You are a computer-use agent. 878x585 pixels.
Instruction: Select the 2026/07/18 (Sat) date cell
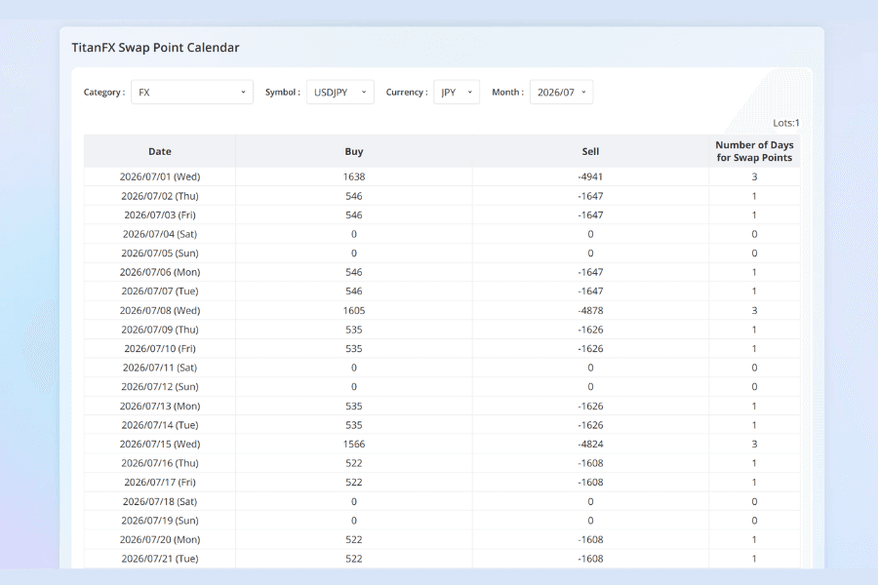click(160, 501)
